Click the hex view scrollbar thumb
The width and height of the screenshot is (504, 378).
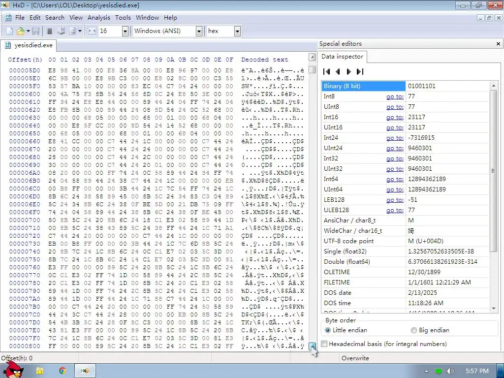(312, 69)
